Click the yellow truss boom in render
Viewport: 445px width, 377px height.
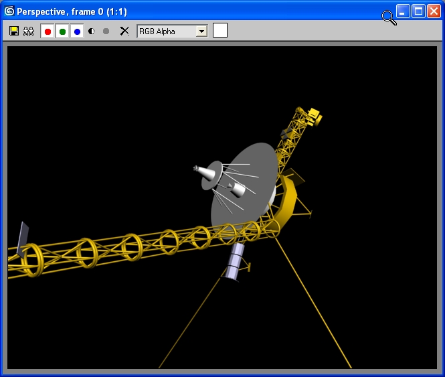(134, 245)
